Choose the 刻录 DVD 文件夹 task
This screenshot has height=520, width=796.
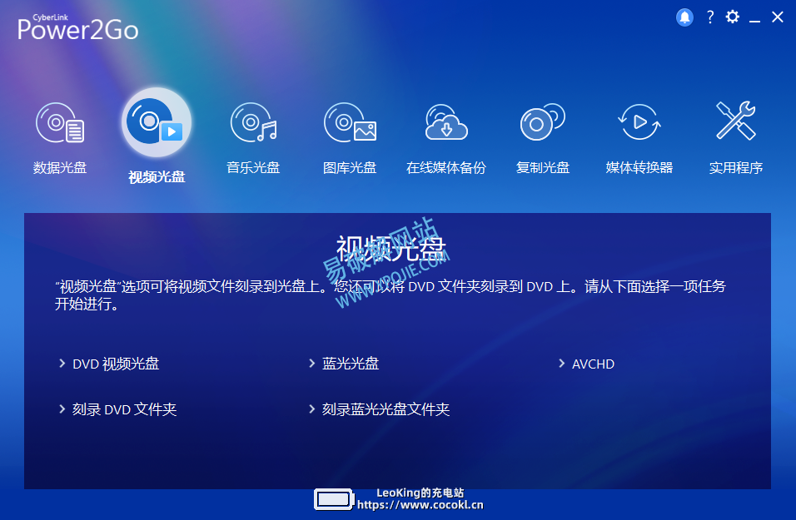(x=124, y=409)
